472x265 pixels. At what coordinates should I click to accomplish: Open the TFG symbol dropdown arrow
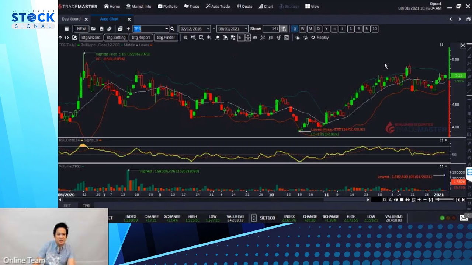click(166, 29)
